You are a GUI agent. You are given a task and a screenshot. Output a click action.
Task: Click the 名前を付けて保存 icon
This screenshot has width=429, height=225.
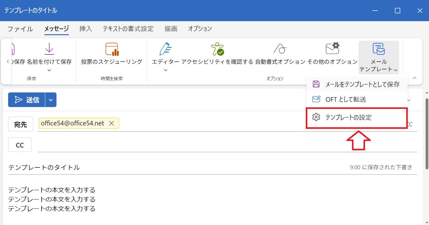(x=49, y=49)
